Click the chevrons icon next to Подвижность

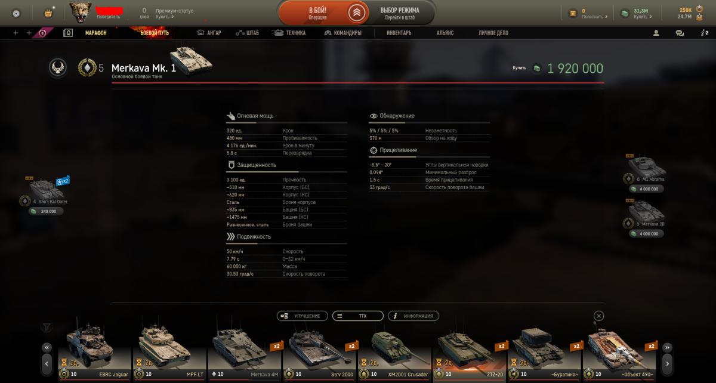(231, 236)
